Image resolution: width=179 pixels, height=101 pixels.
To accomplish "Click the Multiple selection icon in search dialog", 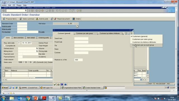I will (58, 84).
